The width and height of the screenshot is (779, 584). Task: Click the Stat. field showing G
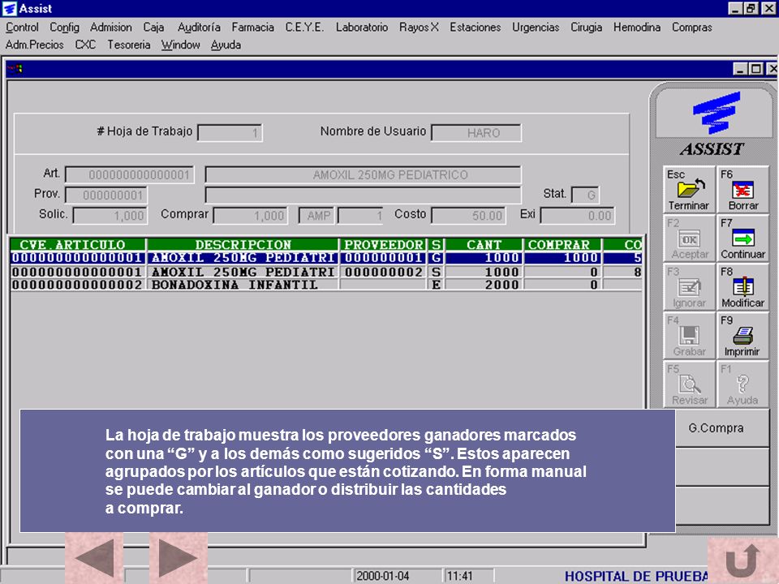585,195
